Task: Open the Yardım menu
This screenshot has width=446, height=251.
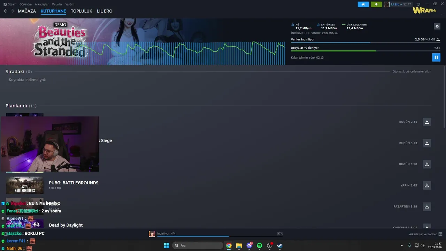Action: [70, 4]
